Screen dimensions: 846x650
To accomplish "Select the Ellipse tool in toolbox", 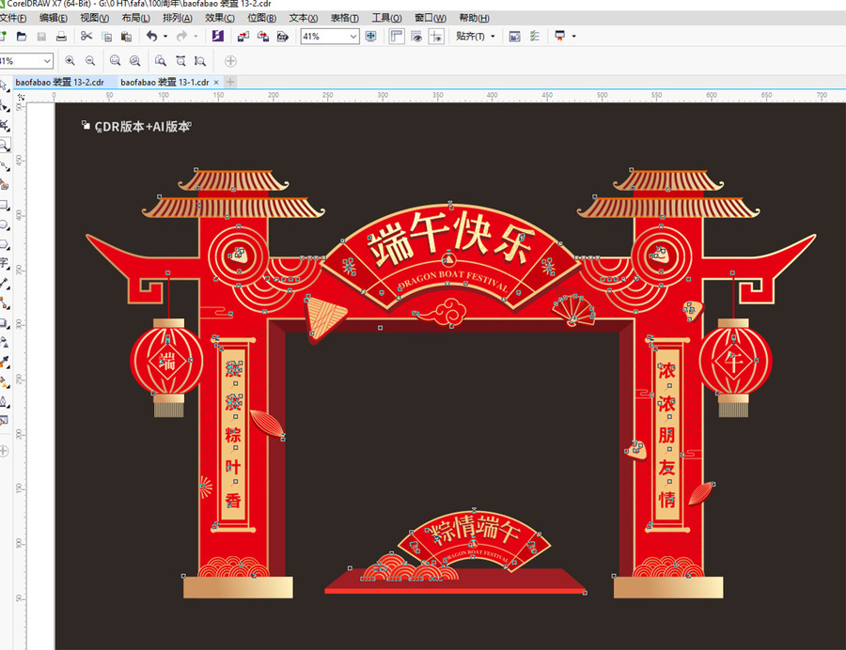I will point(5,224).
